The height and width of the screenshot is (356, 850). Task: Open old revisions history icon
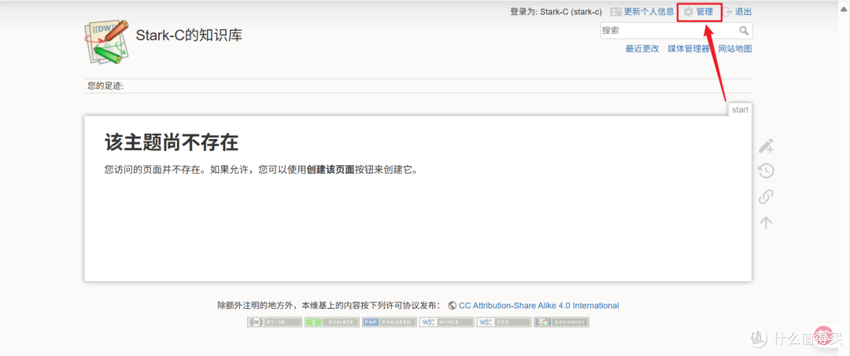click(766, 171)
